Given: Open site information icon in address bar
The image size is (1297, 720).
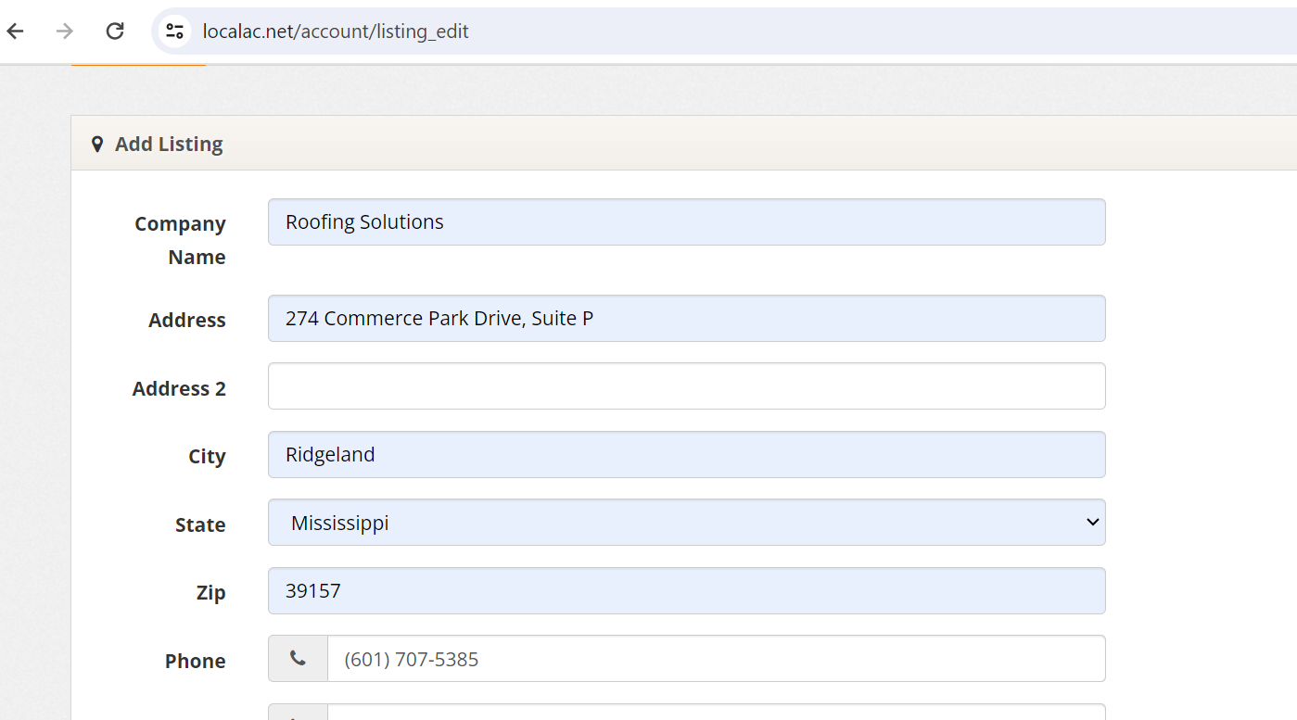Looking at the screenshot, I should pyautogui.click(x=174, y=31).
